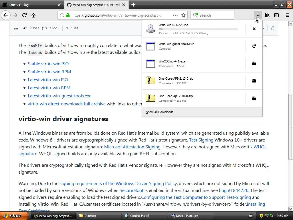
Task: Open the Latest virtio-win RPM link
Action: (49, 88)
